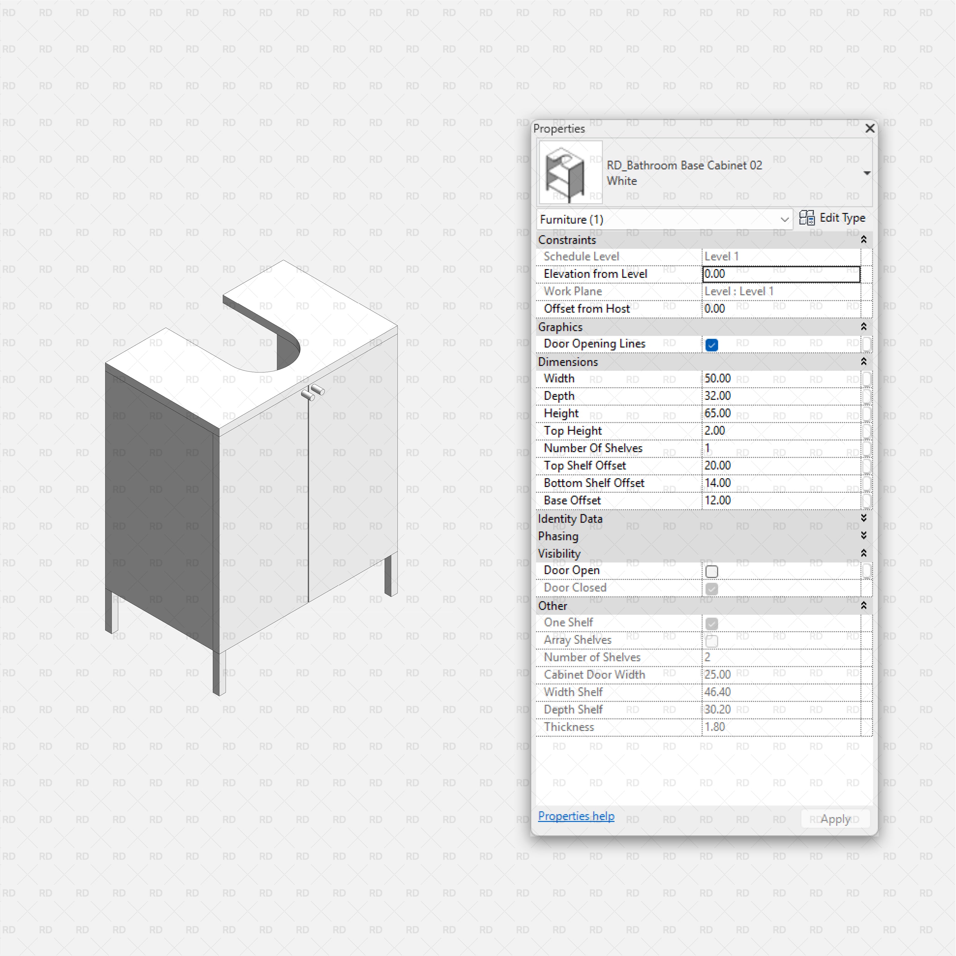Expand the Phasing section

click(863, 535)
